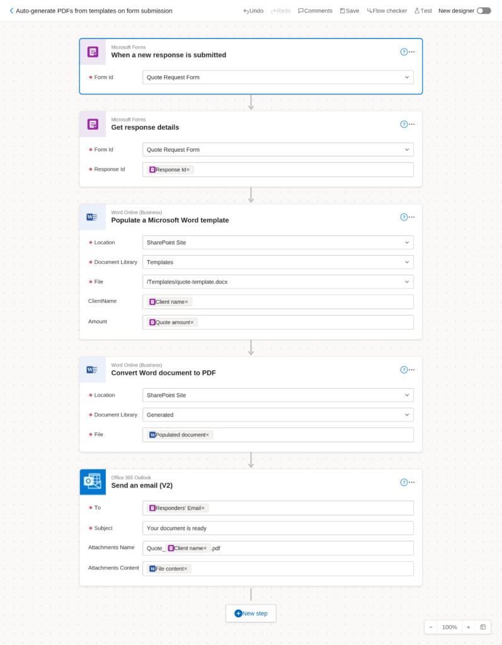Open help for 'Convert Word document to PDF'

pos(404,370)
